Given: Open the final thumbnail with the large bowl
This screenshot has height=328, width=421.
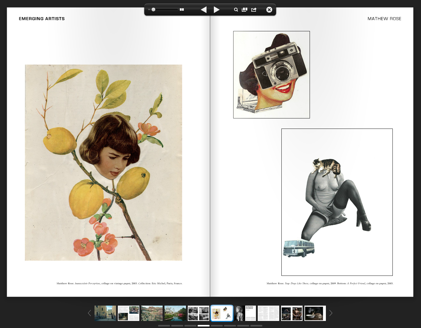Looking at the screenshot, I should point(315,313).
